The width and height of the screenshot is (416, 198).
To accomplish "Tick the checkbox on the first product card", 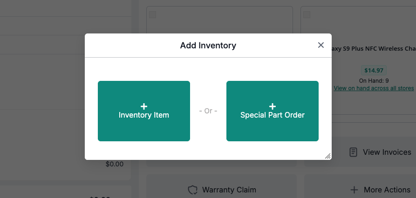I will pyautogui.click(x=153, y=15).
